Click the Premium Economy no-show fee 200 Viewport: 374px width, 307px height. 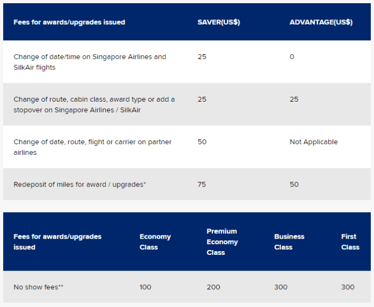(213, 287)
